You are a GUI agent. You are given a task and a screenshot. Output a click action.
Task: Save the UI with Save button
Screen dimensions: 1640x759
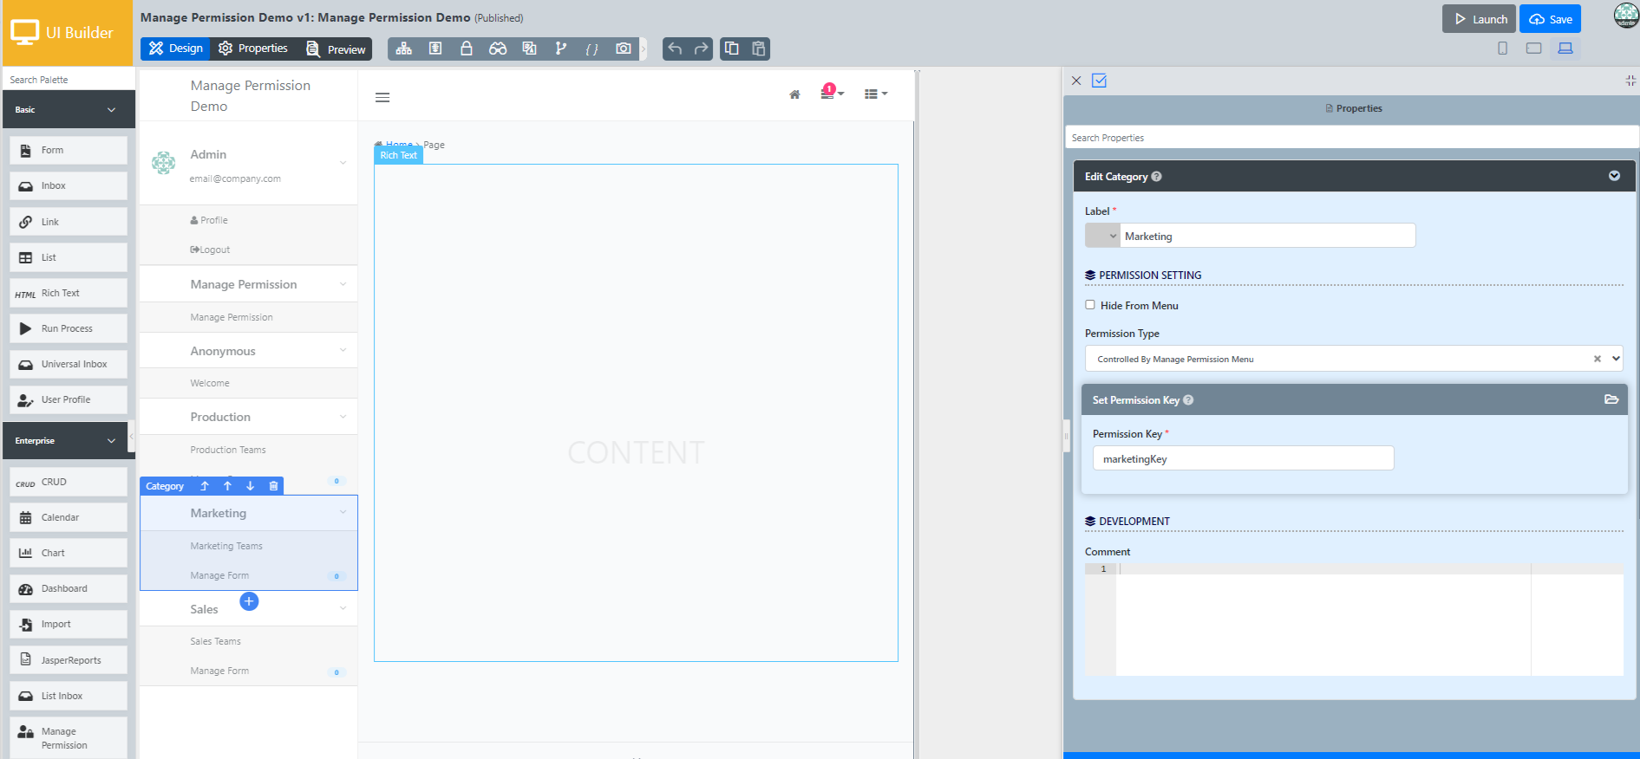(1550, 19)
